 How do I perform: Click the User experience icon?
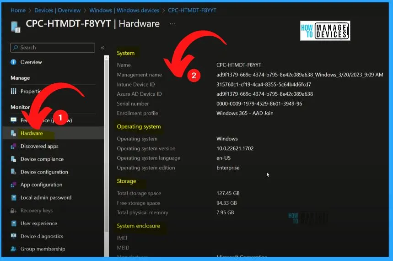pos(14,223)
